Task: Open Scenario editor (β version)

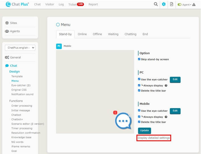Action: (28, 124)
